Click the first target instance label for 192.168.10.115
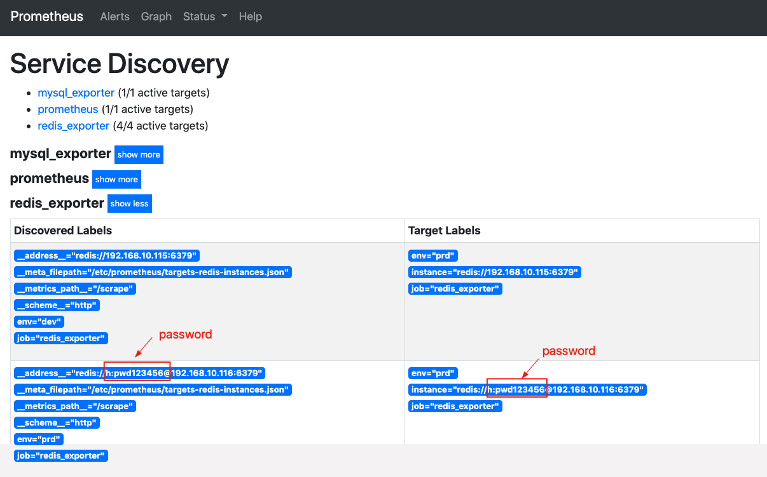 click(495, 272)
